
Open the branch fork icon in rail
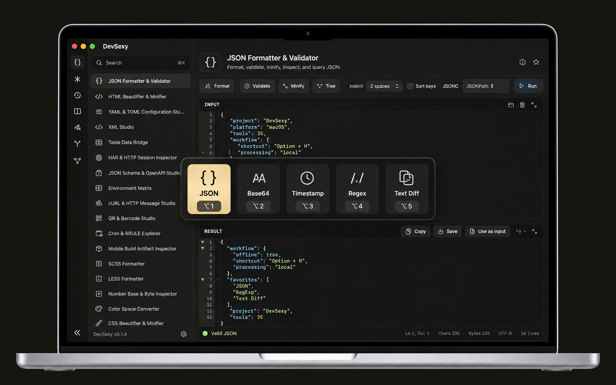[x=78, y=144]
